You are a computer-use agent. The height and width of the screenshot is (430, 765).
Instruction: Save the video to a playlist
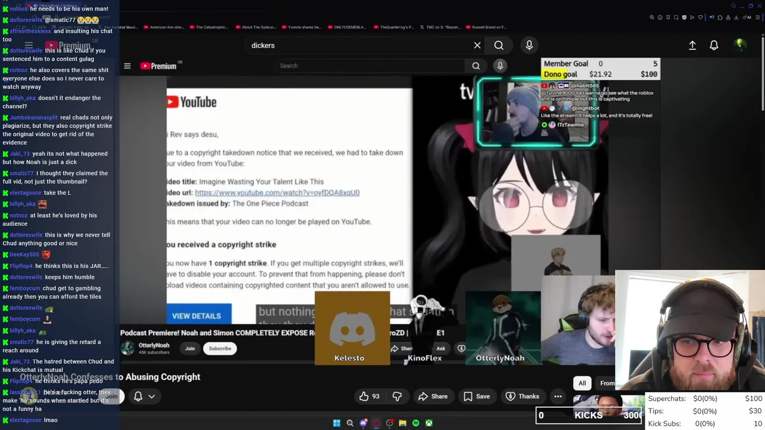click(x=477, y=396)
